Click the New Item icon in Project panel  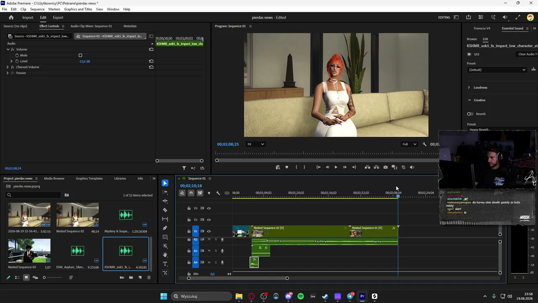tap(140, 277)
